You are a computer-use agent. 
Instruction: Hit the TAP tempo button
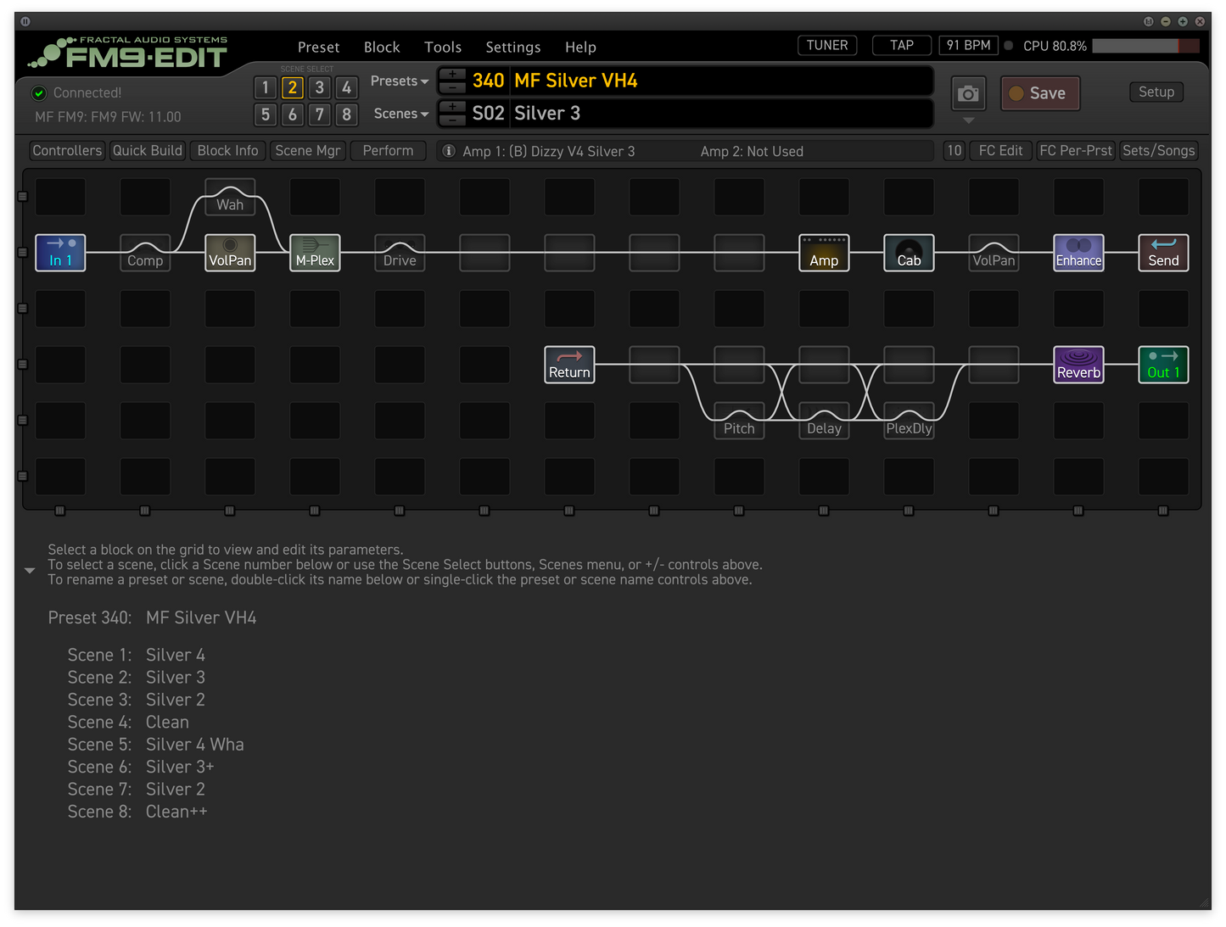pos(902,46)
